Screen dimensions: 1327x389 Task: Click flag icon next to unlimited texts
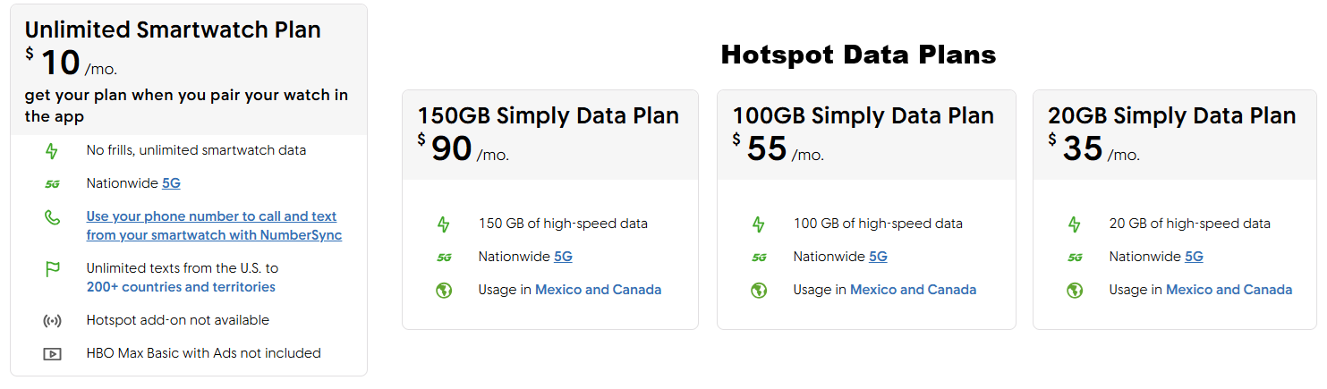click(52, 269)
